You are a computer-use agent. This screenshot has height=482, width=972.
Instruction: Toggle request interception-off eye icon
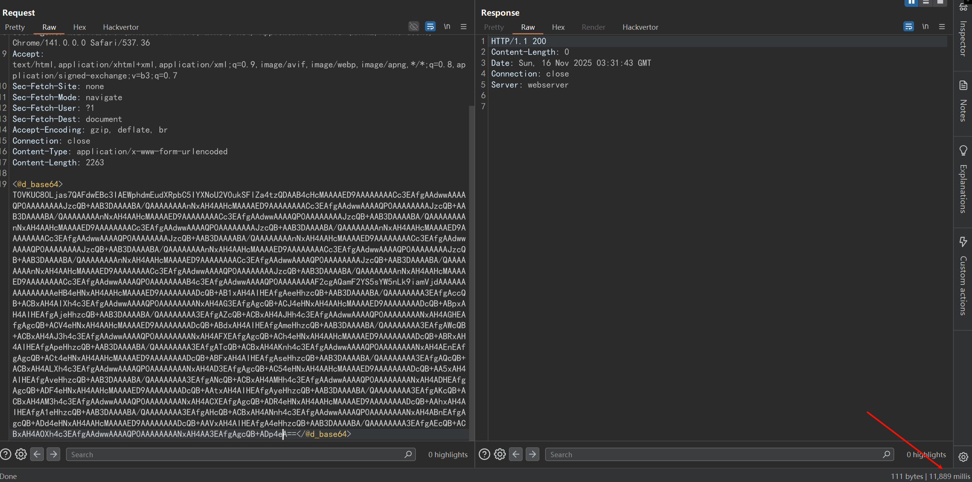tap(414, 26)
